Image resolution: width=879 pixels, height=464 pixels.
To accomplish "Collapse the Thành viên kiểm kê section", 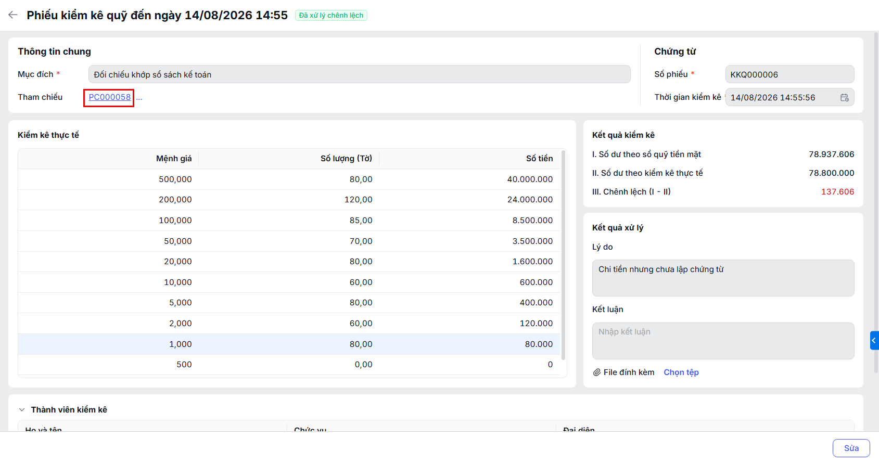I will [x=22, y=410].
